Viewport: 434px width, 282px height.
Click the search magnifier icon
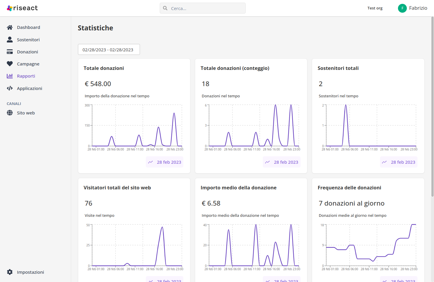point(165,8)
